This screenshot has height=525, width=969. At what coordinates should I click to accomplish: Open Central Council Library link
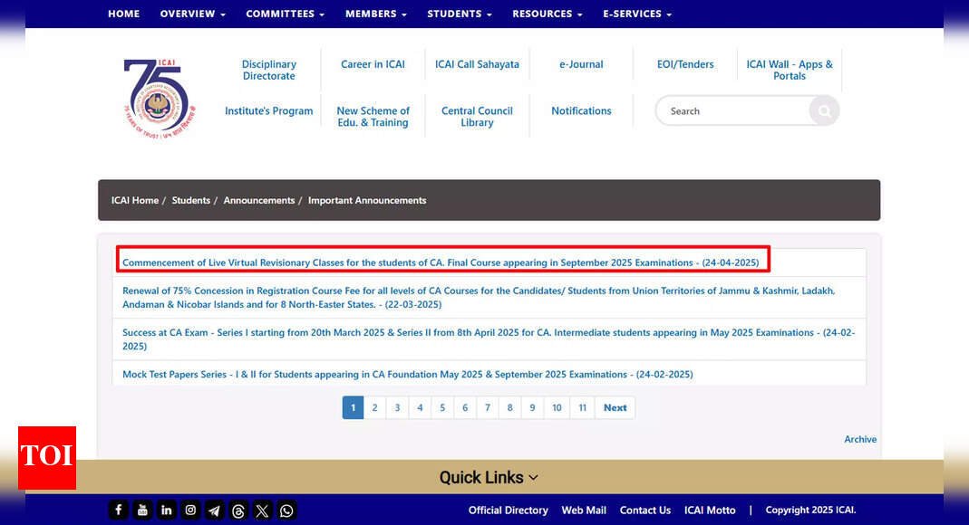click(477, 117)
